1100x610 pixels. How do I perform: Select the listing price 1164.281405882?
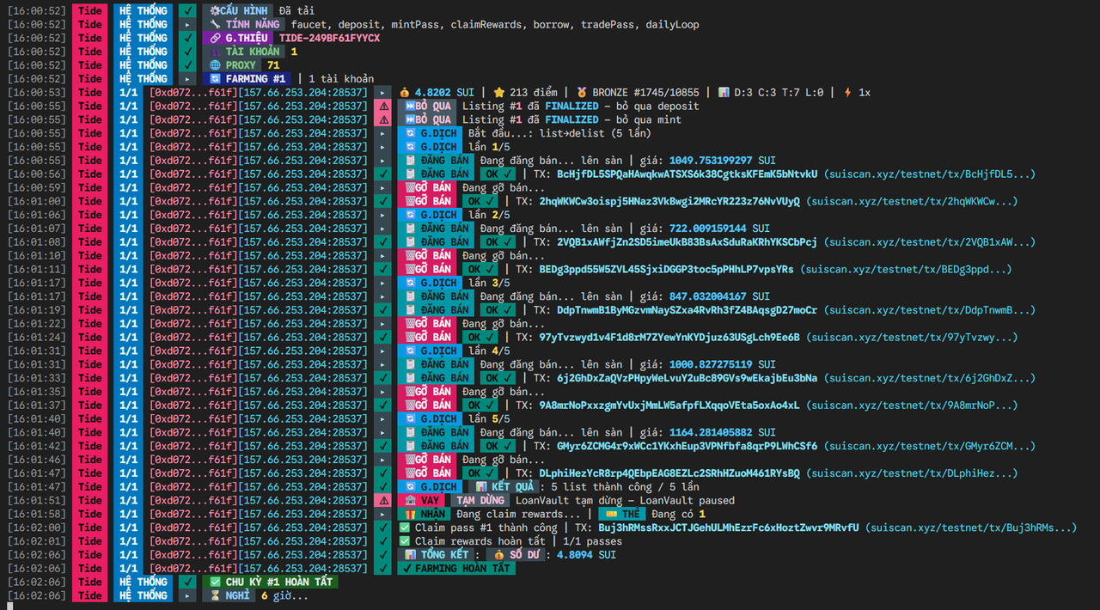tap(711, 432)
